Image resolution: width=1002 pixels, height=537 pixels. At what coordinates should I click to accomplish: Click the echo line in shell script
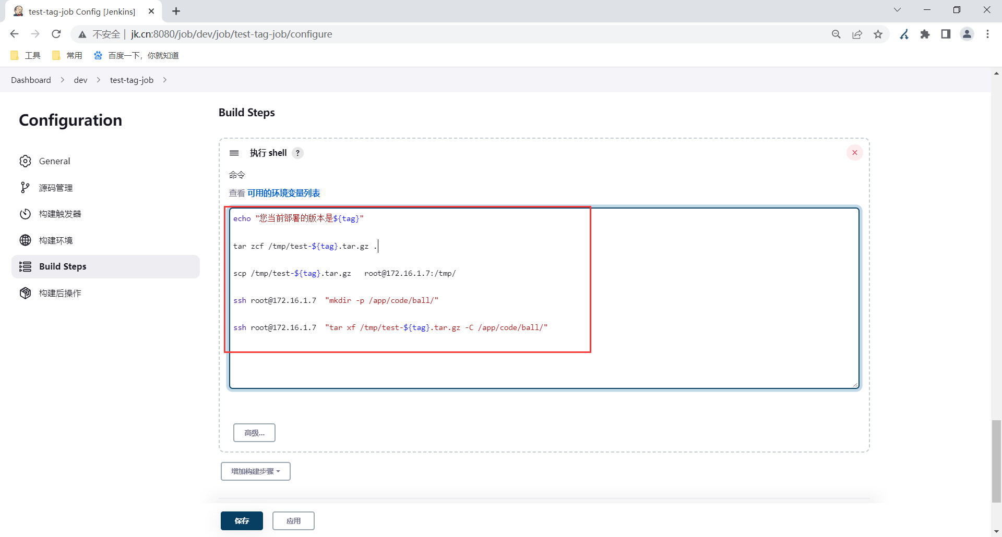[x=299, y=218]
